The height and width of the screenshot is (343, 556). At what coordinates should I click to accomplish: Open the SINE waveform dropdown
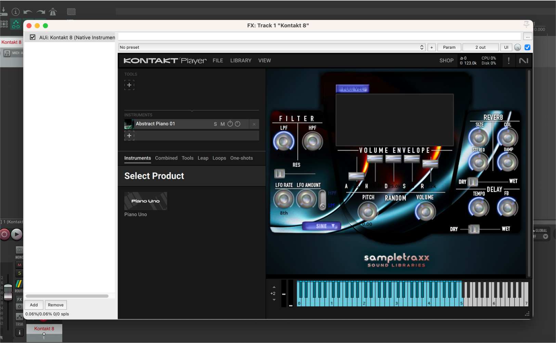click(321, 225)
